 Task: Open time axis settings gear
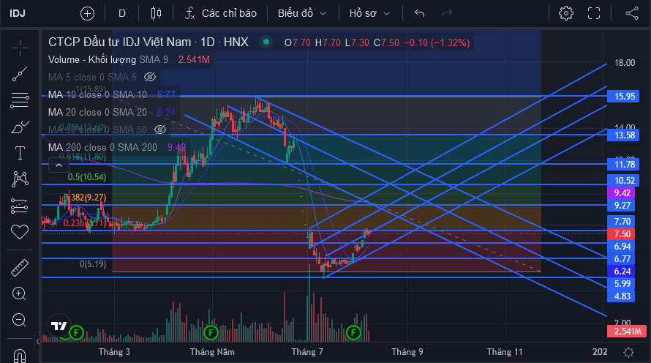tap(628, 353)
